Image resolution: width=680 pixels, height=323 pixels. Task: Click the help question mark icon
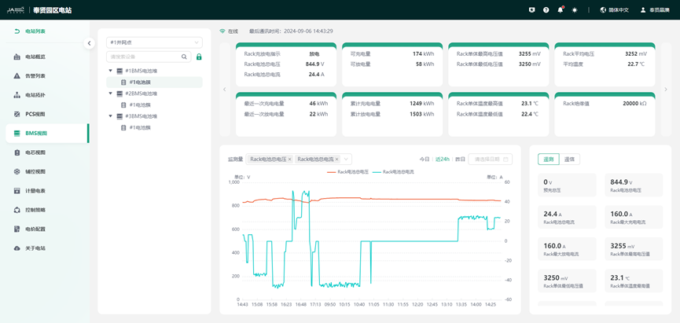coord(546,10)
